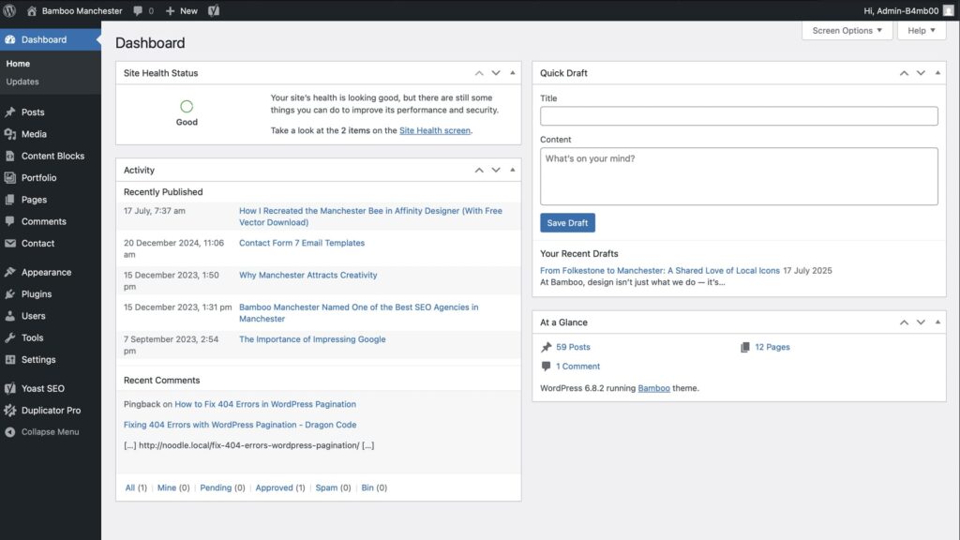Viewport: 960px width, 540px height.
Task: Click the Collapse Menu arrow icon
Action: click(x=9, y=431)
